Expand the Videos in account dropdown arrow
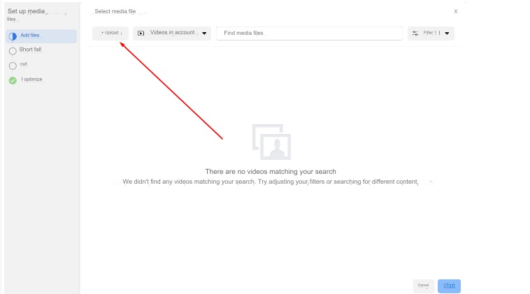 click(204, 34)
